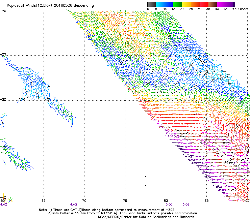Click the "75" longitude axis label
This screenshot has width=250, height=219.
[125, 201]
